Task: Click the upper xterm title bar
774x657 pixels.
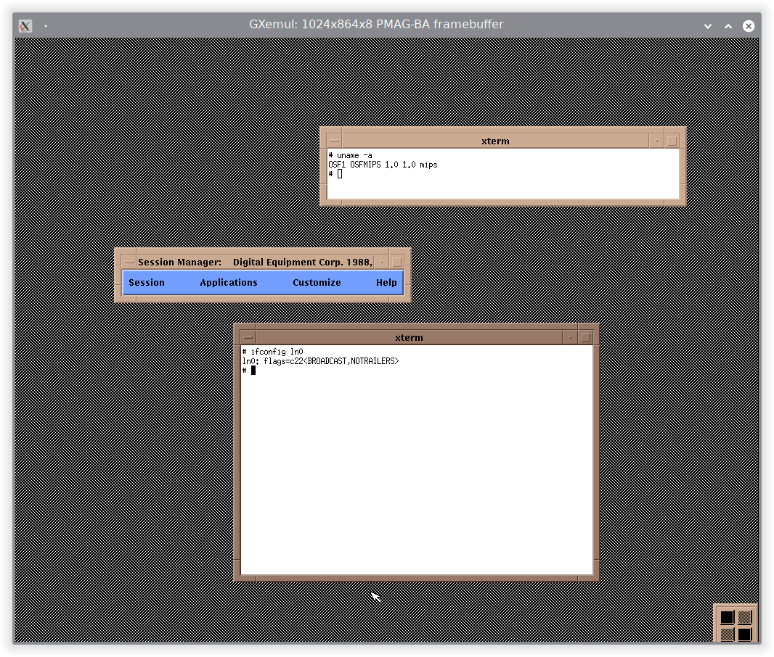Action: [495, 141]
